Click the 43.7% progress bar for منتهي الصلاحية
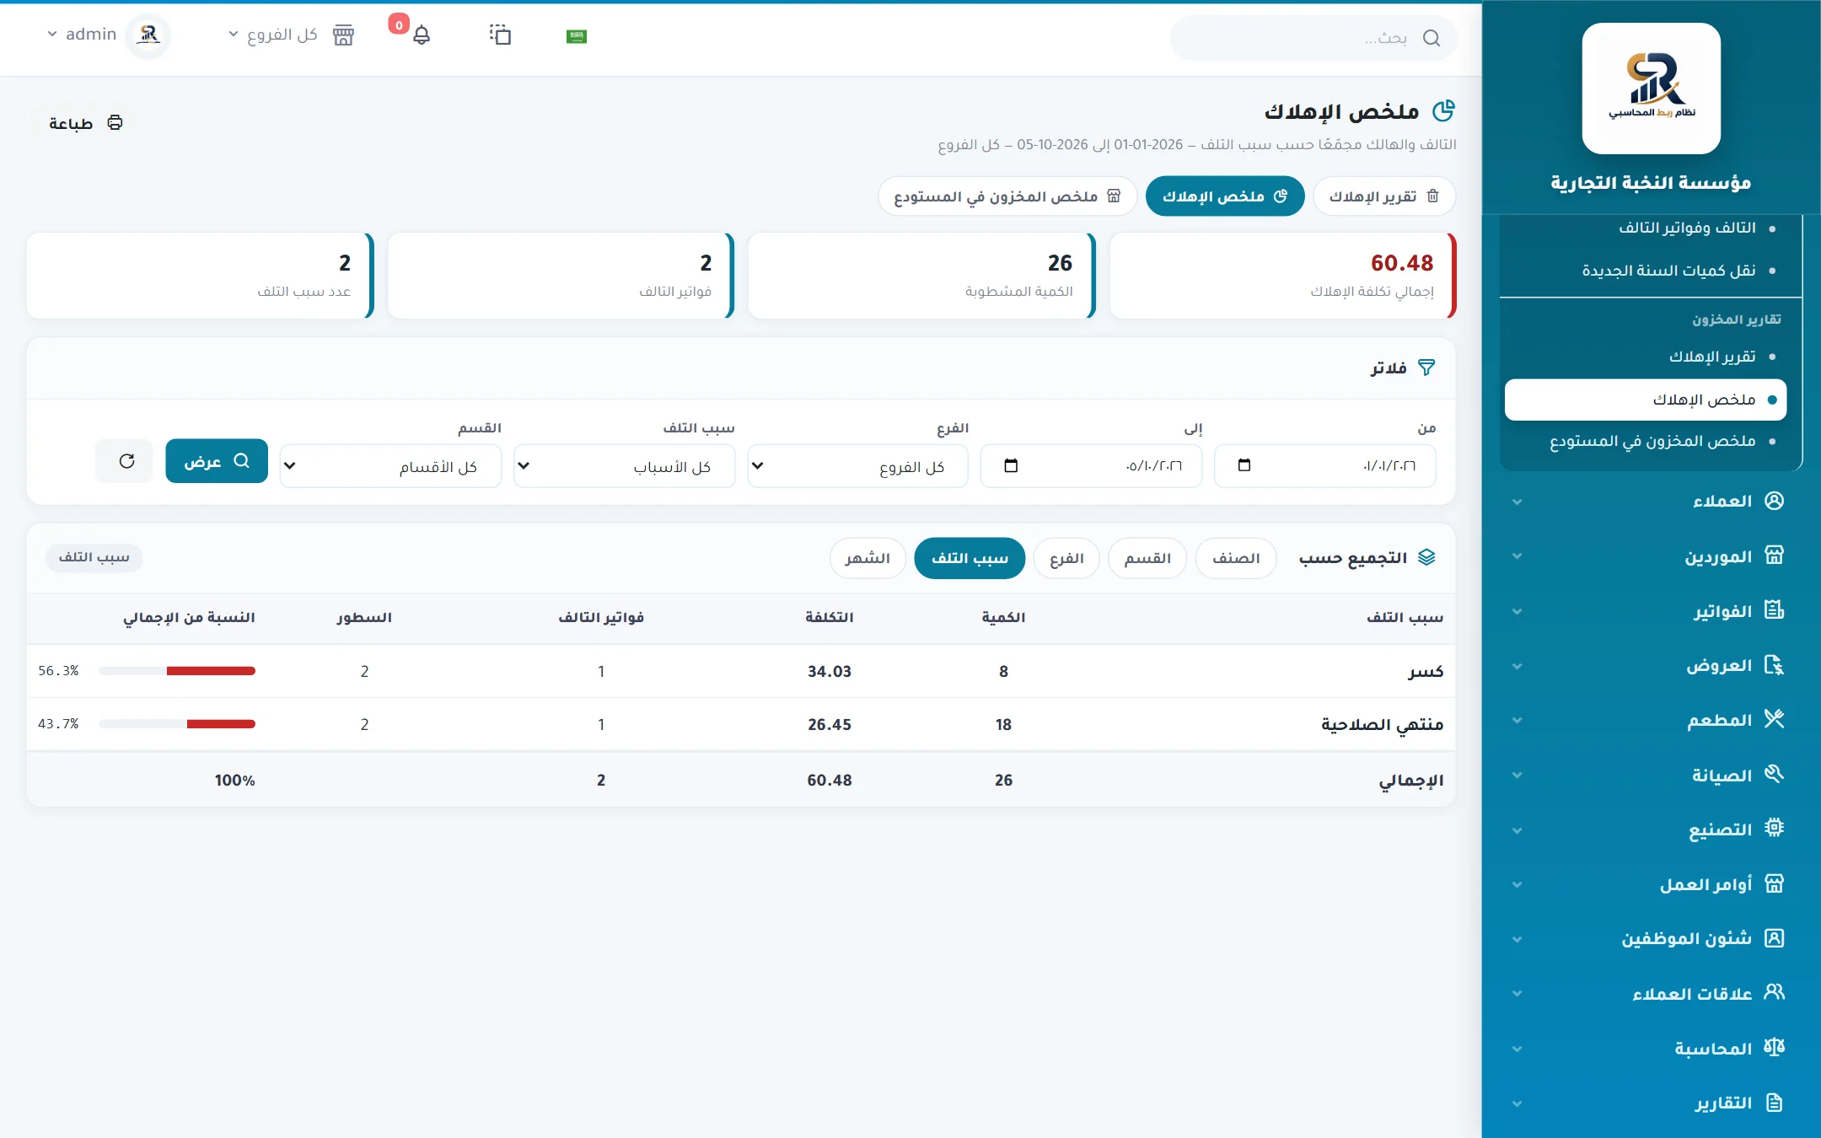This screenshot has height=1138, width=1821. pos(177,724)
